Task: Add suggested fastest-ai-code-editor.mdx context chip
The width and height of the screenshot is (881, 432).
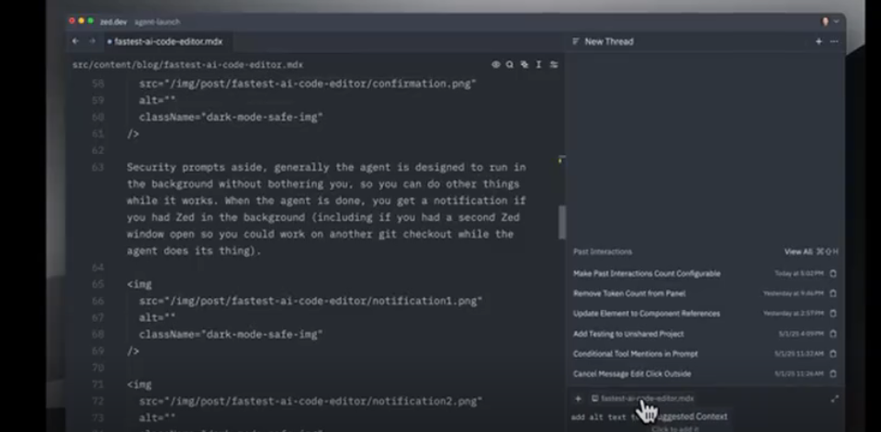Action: 643,398
